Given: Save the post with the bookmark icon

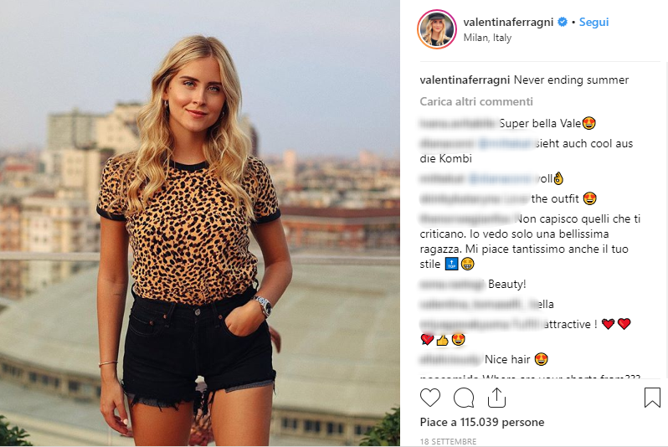Looking at the screenshot, I should (652, 397).
